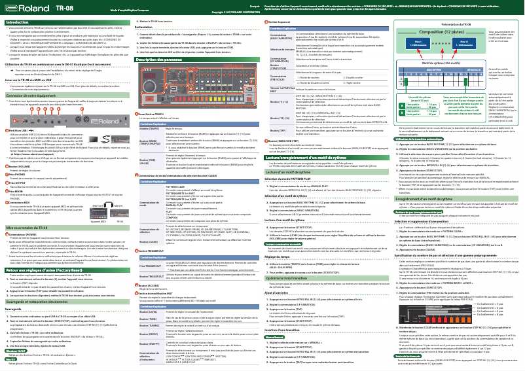Click the Roland logo in the header
Screen dimensions: 525x371
coord(27,8)
